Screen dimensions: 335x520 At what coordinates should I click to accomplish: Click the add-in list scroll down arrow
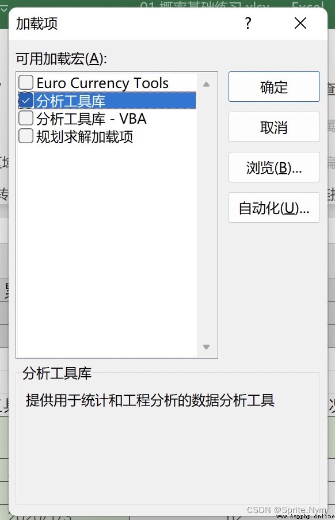click(x=206, y=347)
